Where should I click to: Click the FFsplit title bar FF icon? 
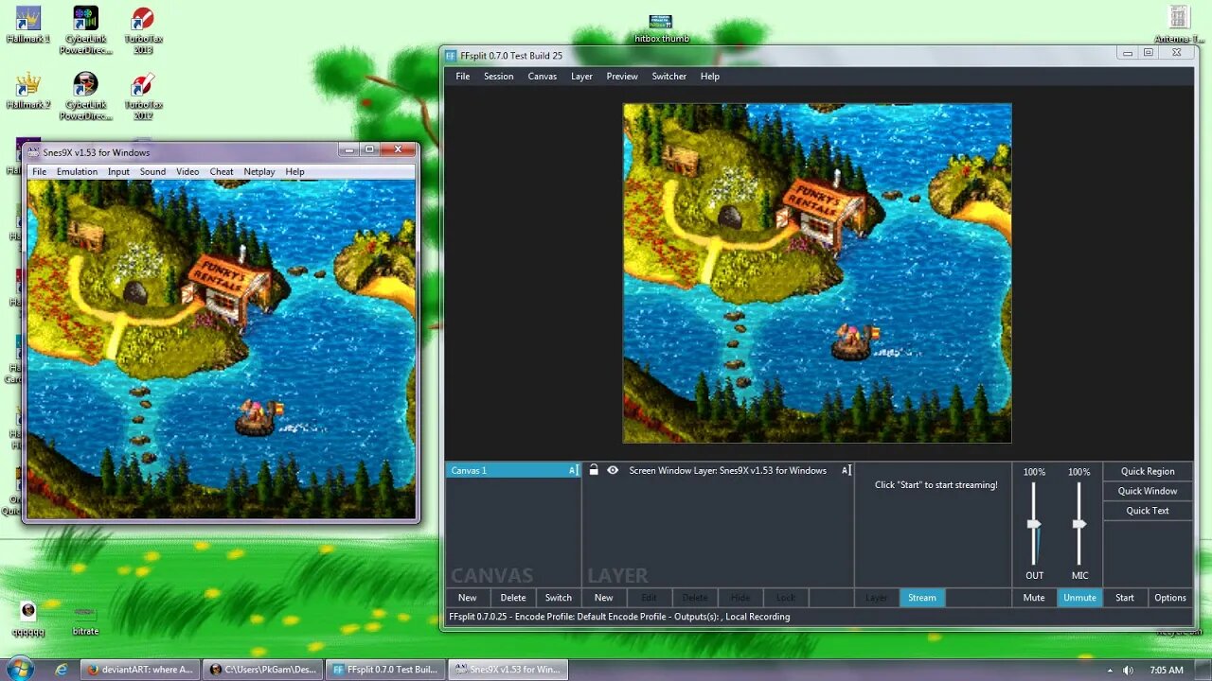pyautogui.click(x=452, y=56)
